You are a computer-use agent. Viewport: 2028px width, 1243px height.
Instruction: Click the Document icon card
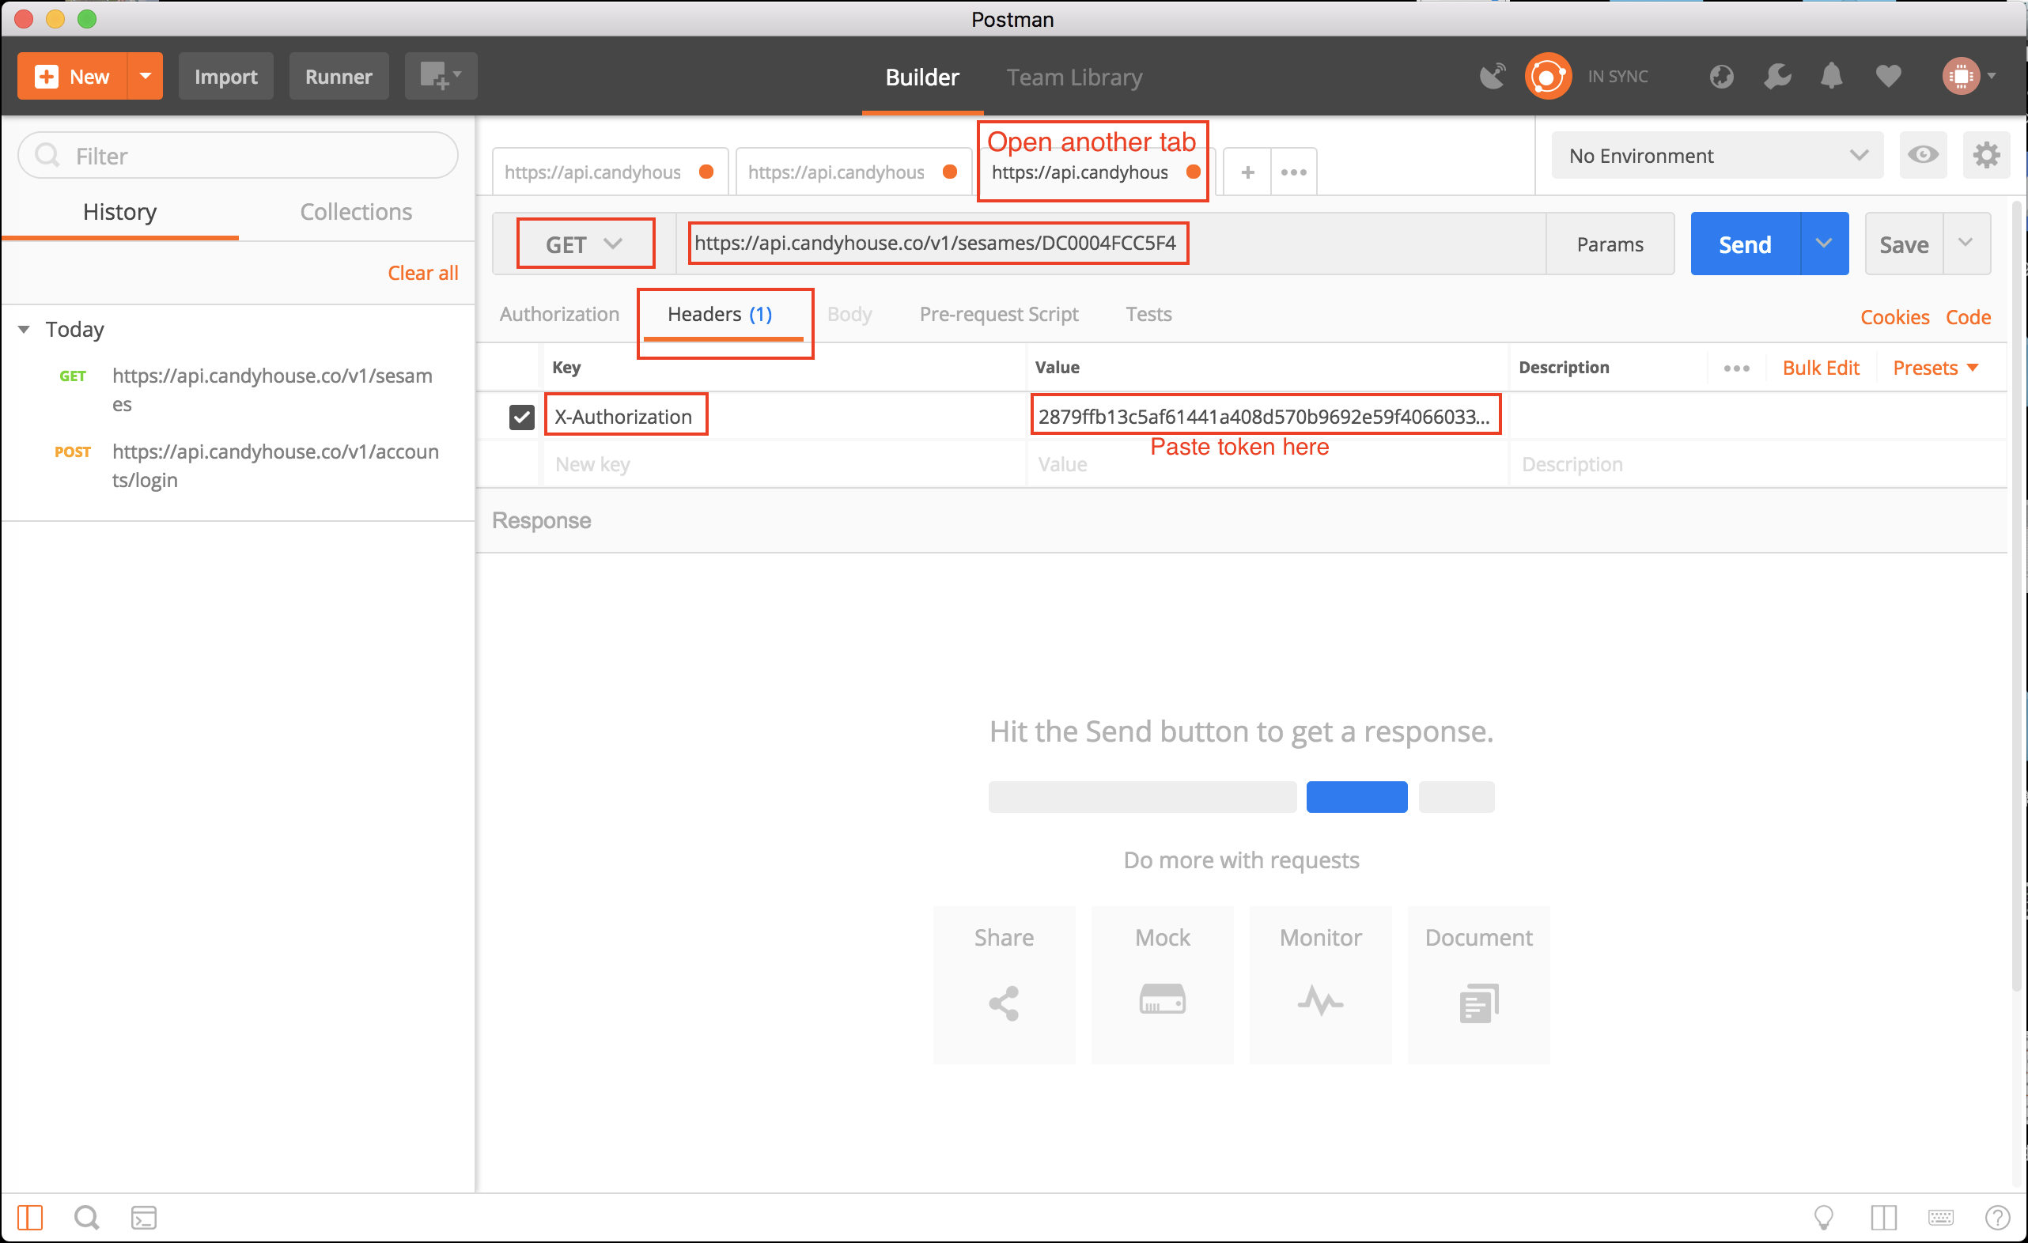pyautogui.click(x=1478, y=984)
